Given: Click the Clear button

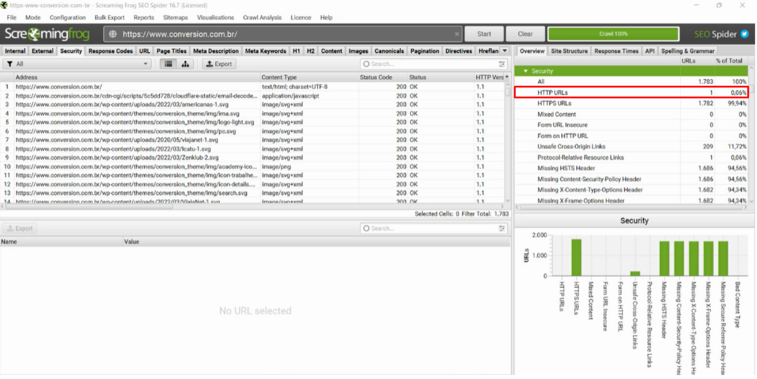Looking at the screenshot, I should (525, 34).
